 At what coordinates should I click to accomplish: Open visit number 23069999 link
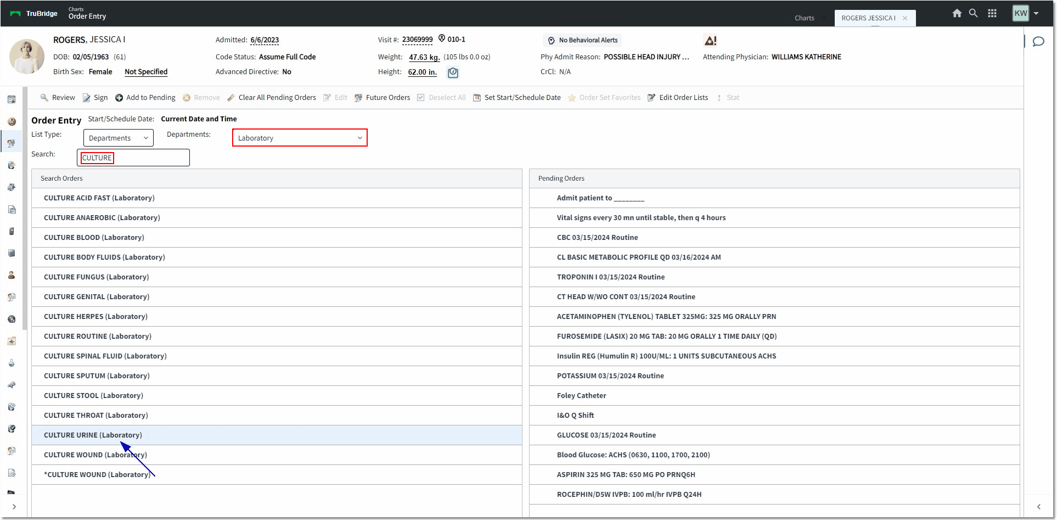pyautogui.click(x=417, y=40)
